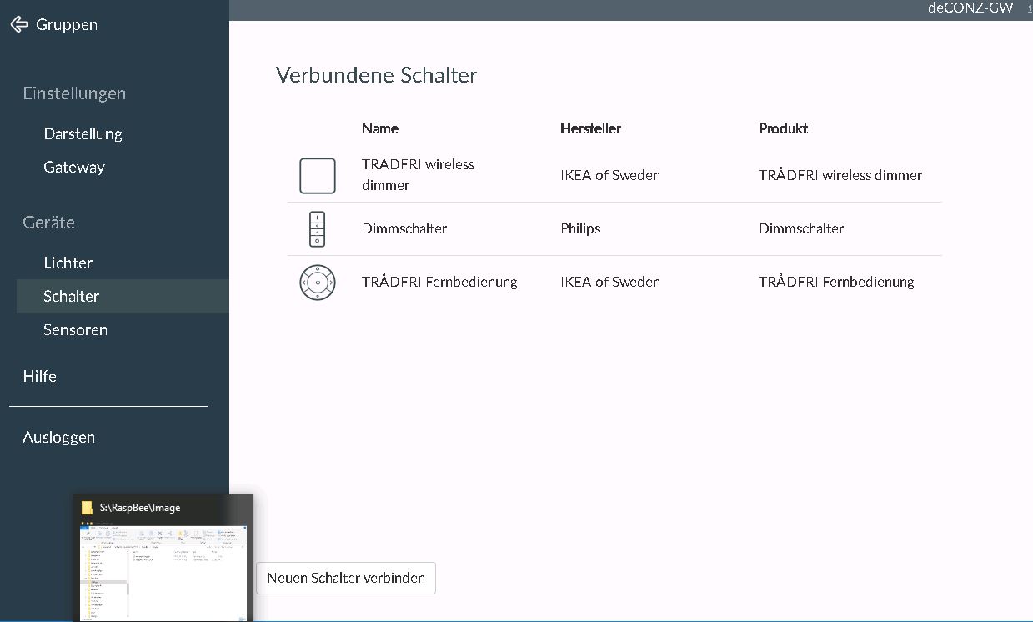Select the TRÅDFRI Fernbedienung name entry

(439, 282)
